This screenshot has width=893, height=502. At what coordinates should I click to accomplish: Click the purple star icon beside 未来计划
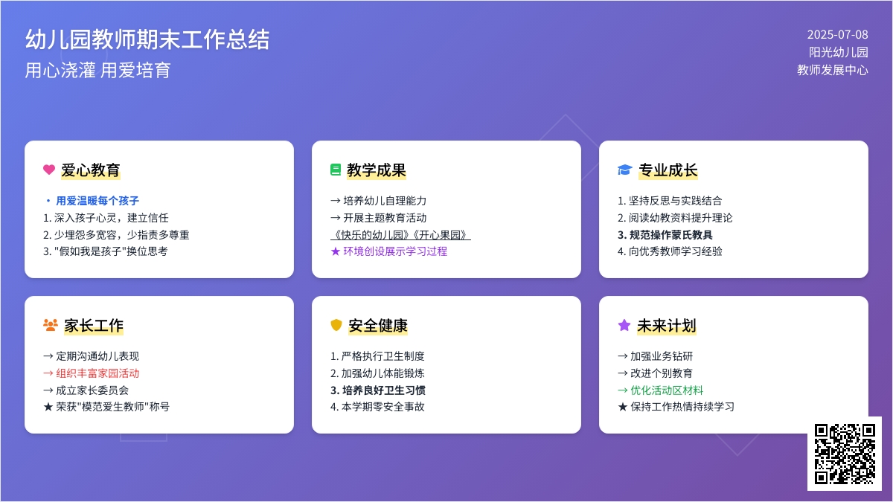(x=624, y=325)
